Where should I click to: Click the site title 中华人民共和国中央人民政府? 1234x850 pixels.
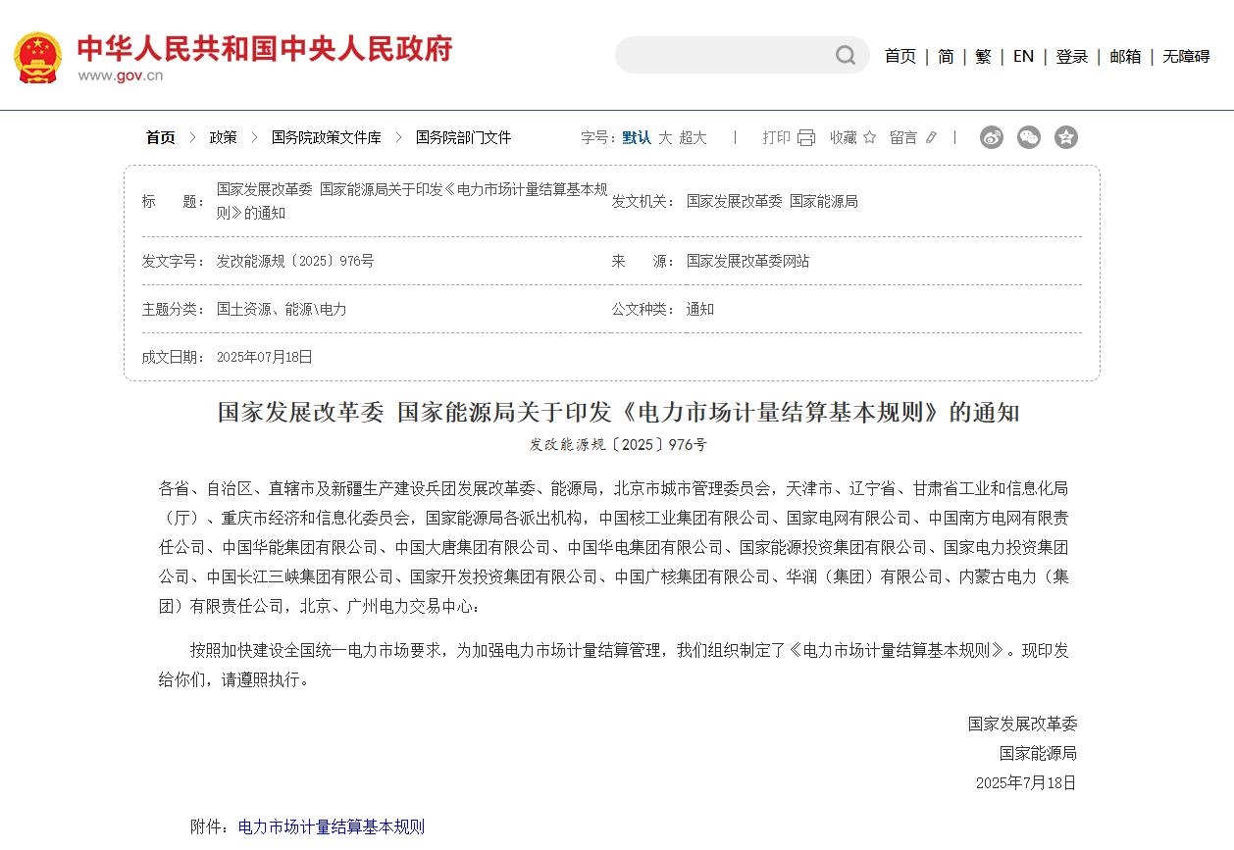coord(265,48)
